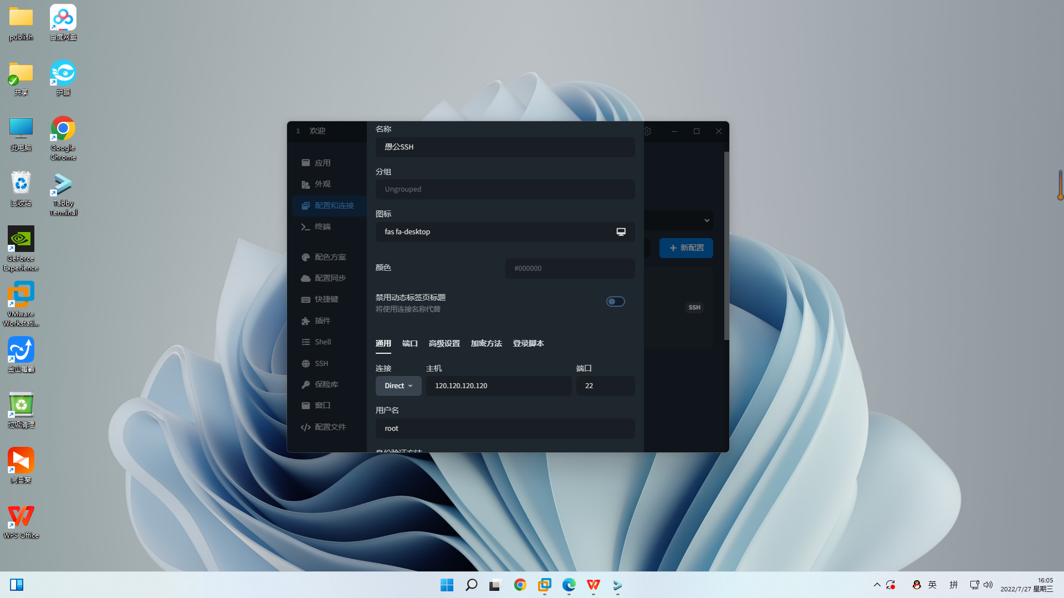The width and height of the screenshot is (1064, 598).
Task: Click the 配置和连接 menu item
Action: click(x=330, y=205)
